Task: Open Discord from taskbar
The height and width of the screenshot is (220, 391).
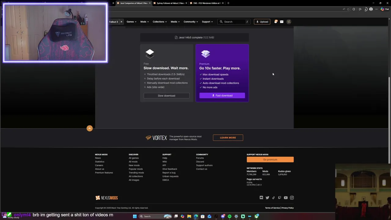Action: click(223, 216)
